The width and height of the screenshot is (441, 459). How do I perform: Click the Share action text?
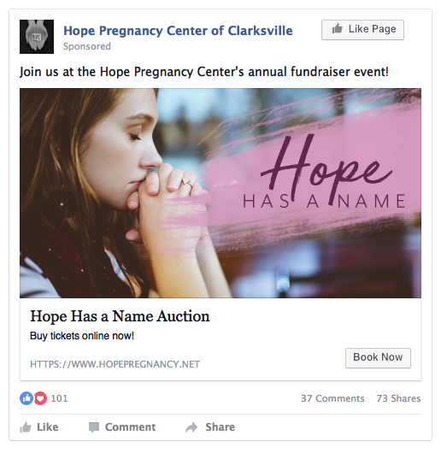[220, 427]
